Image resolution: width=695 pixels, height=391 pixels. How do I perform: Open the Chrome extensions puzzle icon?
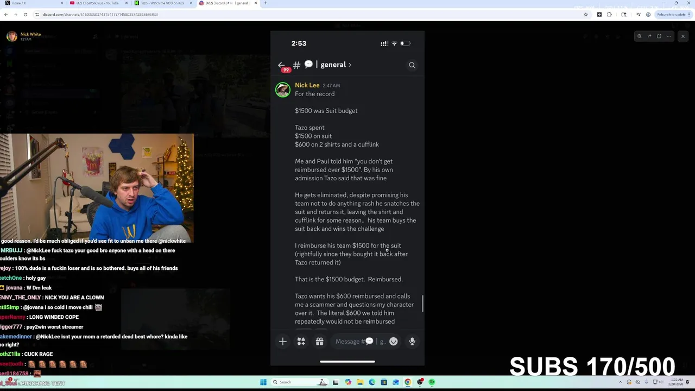pyautogui.click(x=609, y=15)
